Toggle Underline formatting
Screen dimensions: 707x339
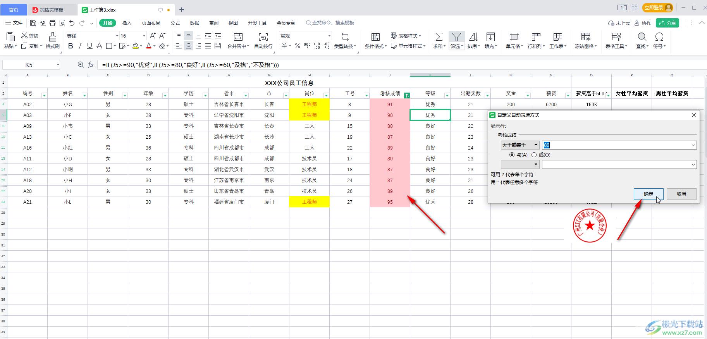click(89, 46)
